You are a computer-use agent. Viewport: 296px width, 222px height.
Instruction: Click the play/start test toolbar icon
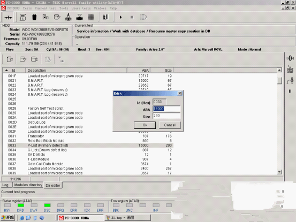(120, 17)
